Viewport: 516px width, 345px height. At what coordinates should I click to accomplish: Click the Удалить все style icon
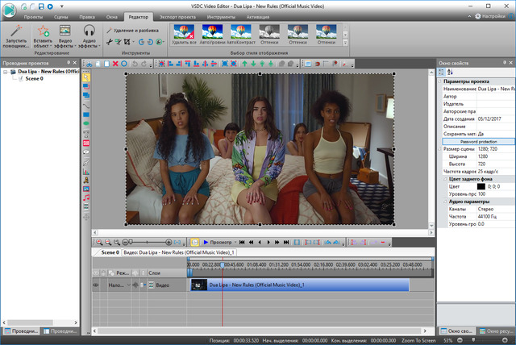pos(183,31)
